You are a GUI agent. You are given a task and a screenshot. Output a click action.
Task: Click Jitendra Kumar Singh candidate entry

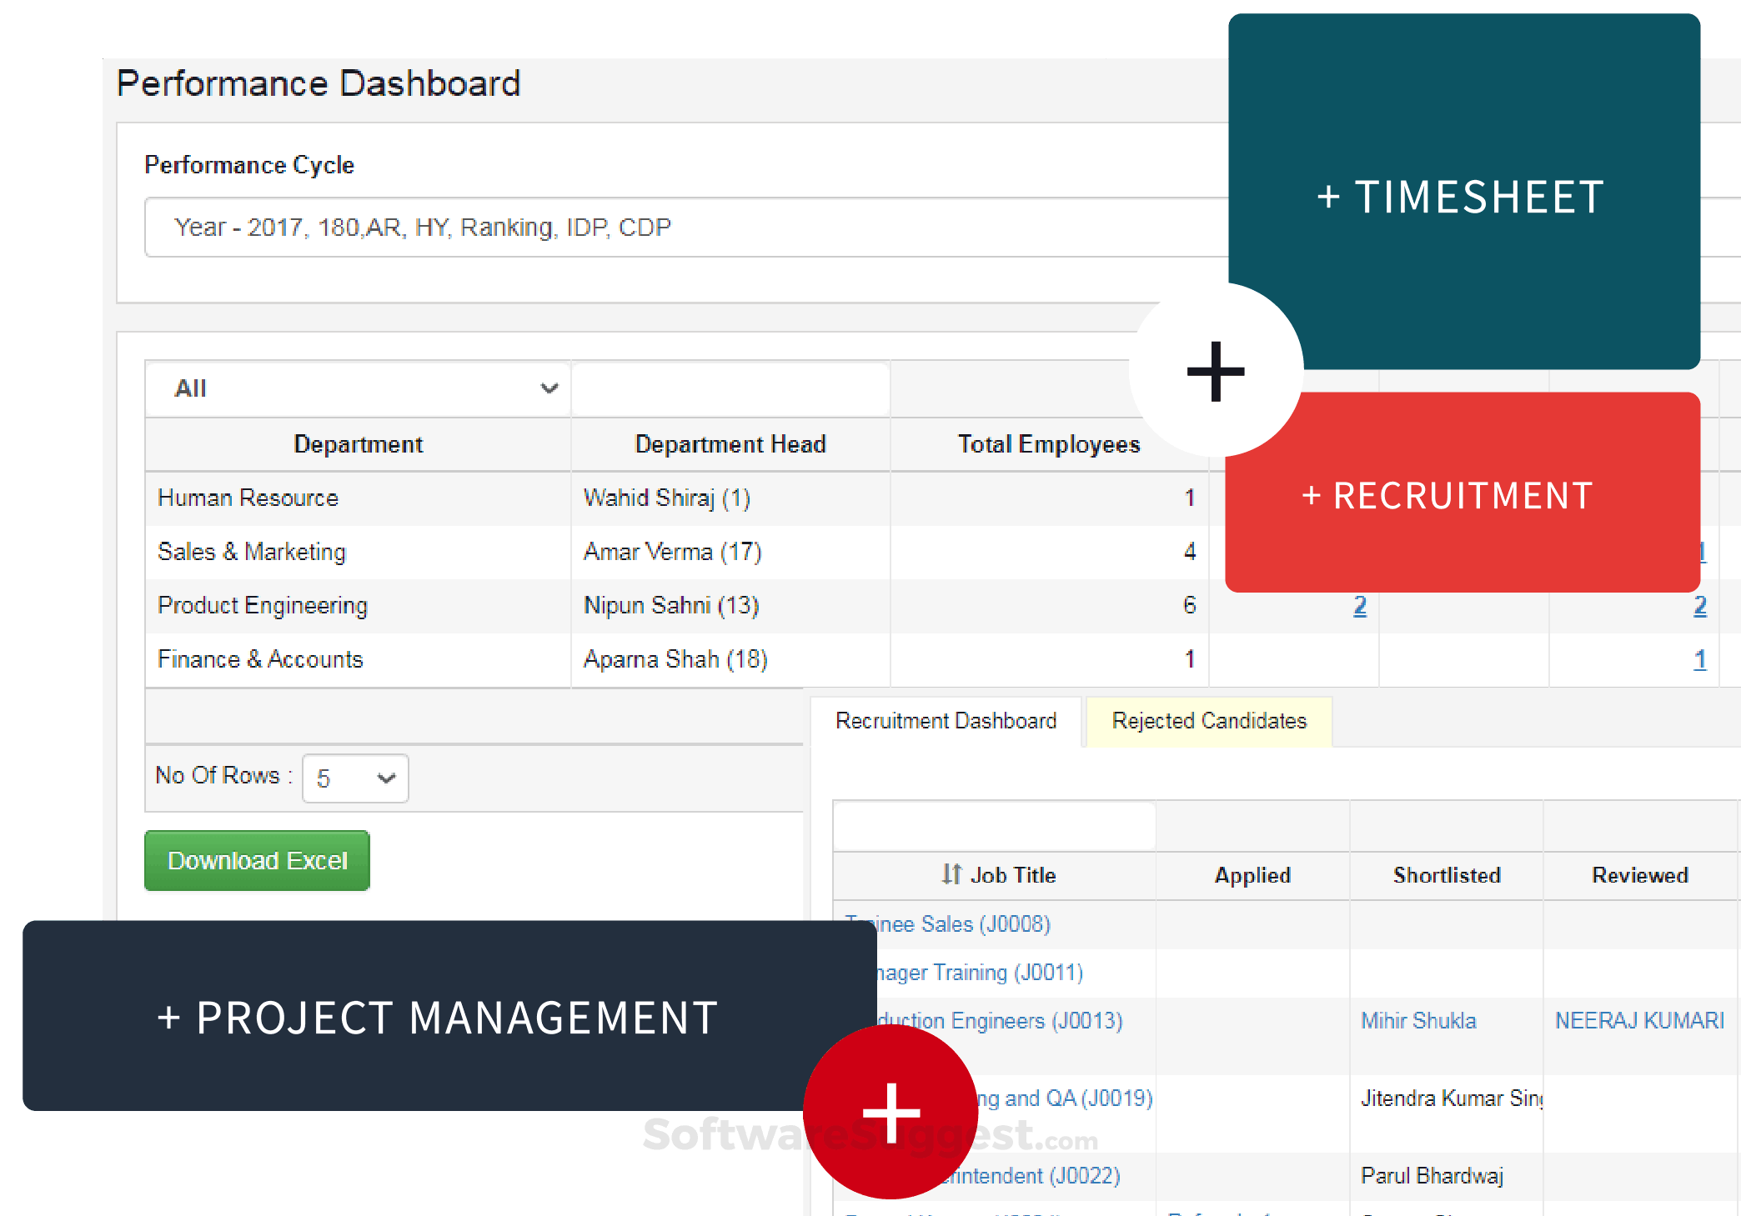[x=1452, y=1098]
